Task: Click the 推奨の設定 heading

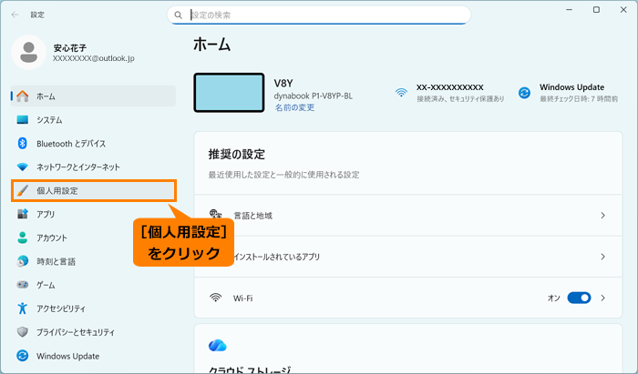Action: (x=236, y=155)
